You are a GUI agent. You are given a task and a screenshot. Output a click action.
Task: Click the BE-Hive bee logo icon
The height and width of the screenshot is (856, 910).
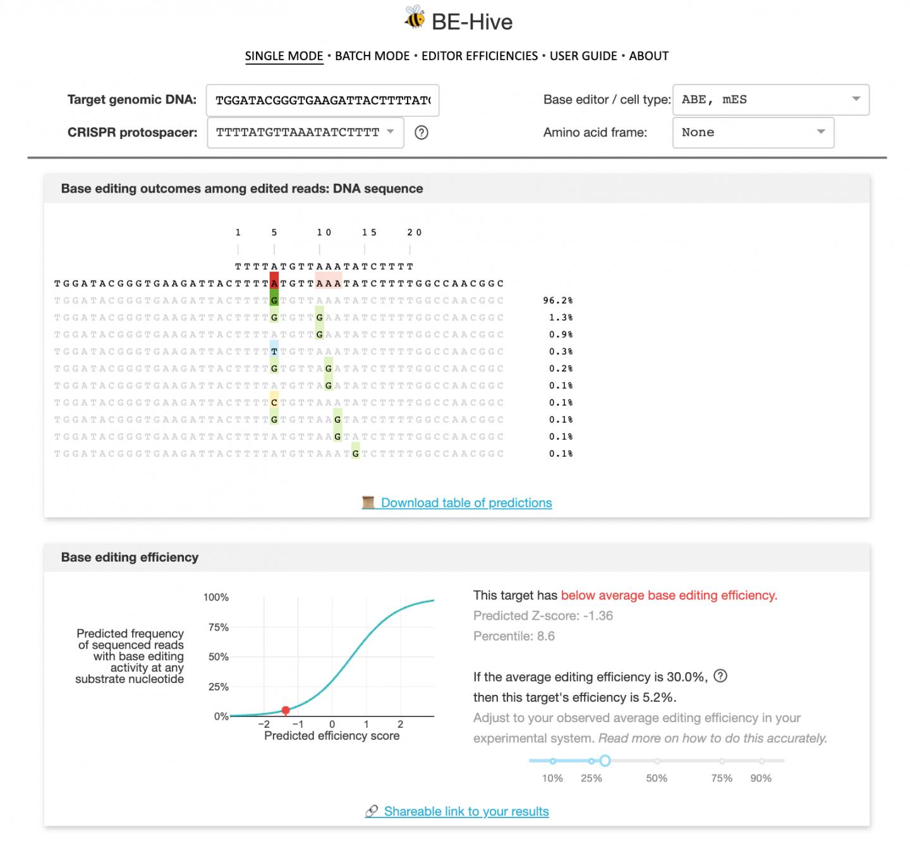click(415, 18)
